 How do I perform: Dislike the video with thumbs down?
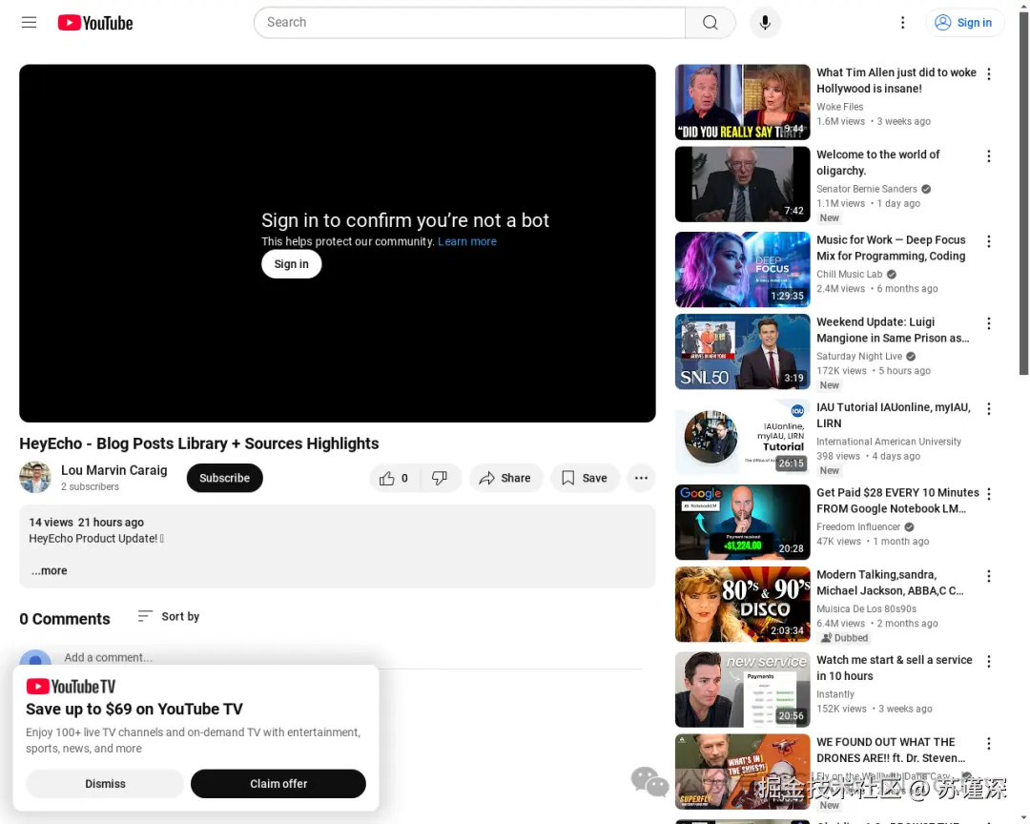click(x=440, y=478)
